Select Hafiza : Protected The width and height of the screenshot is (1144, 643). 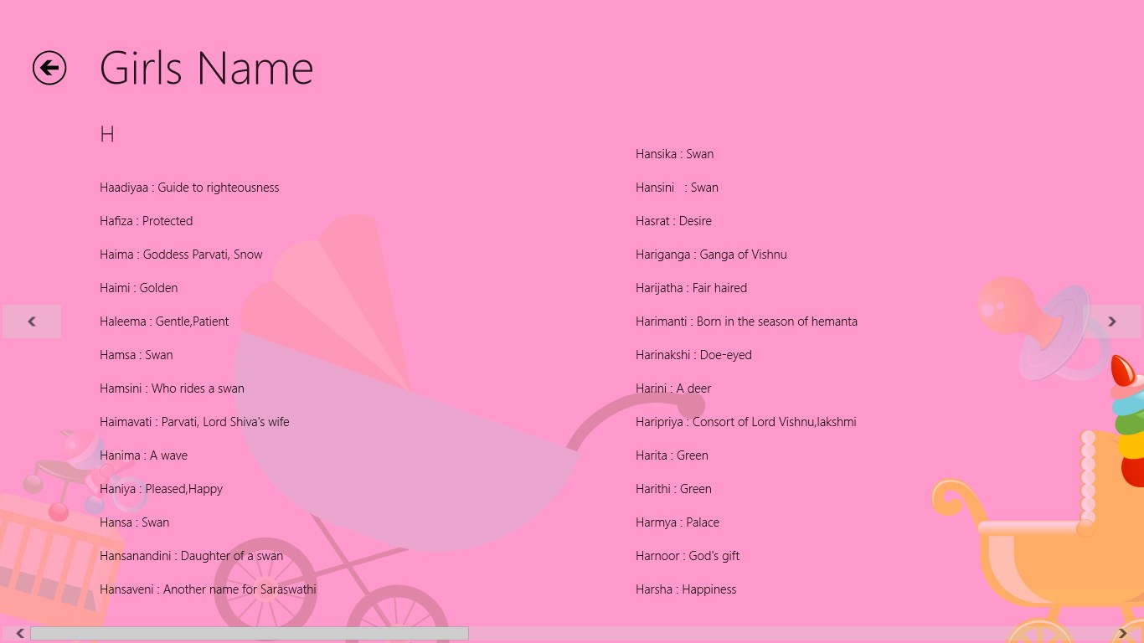[146, 221]
